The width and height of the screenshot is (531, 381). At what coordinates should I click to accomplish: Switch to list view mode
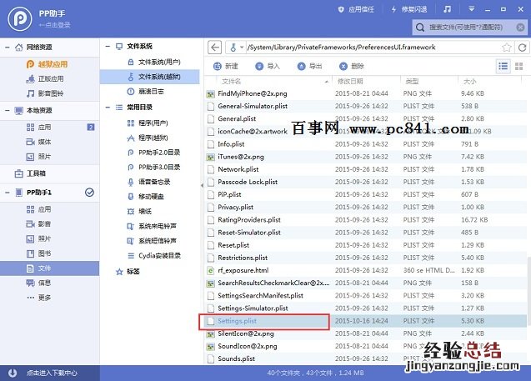point(503,66)
